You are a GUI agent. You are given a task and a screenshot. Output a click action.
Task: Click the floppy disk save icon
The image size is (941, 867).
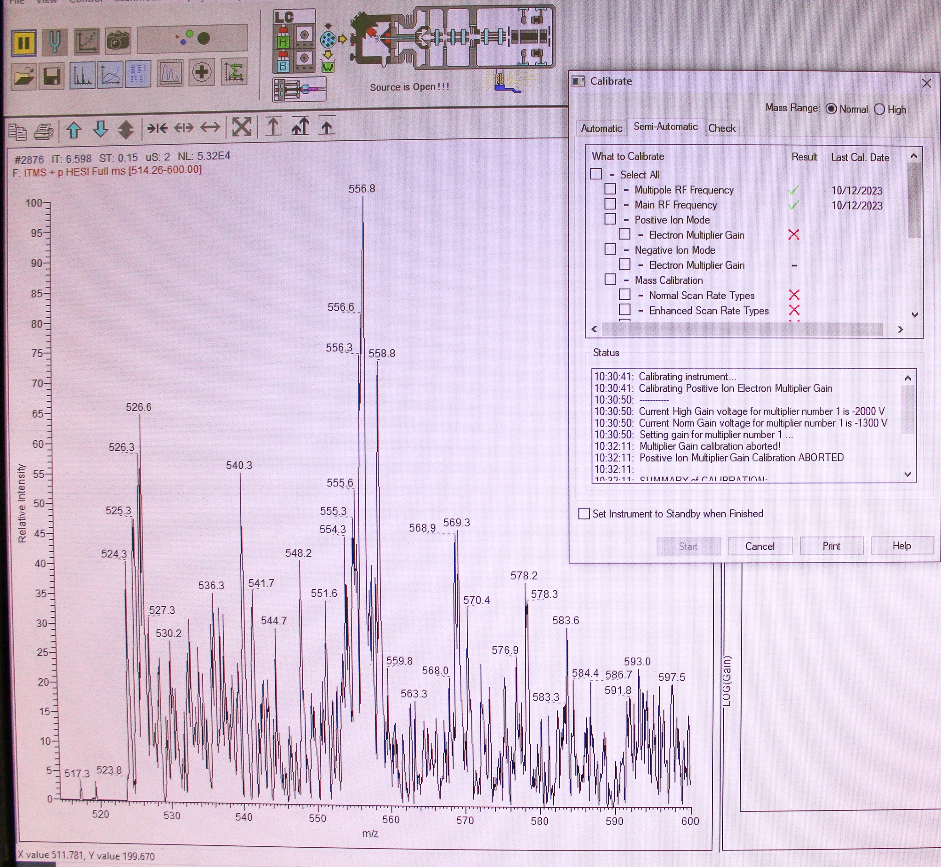[51, 75]
